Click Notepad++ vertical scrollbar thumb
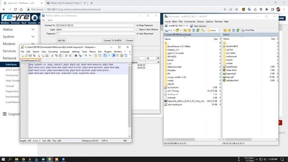This screenshot has height=162, width=288. [129, 96]
